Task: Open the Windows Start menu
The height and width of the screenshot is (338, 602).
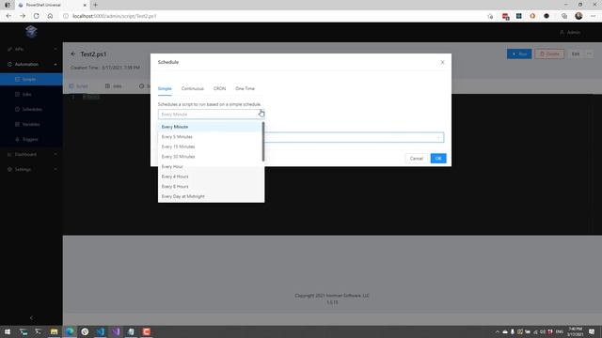Action: (x=8, y=331)
